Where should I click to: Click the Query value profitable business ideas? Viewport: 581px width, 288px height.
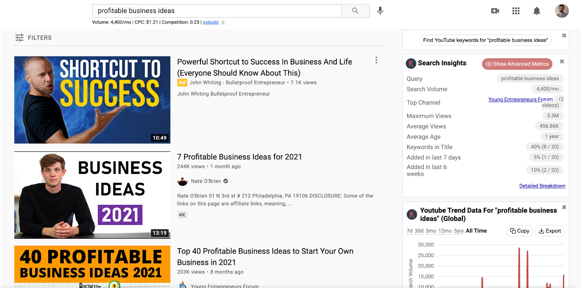pyautogui.click(x=530, y=79)
